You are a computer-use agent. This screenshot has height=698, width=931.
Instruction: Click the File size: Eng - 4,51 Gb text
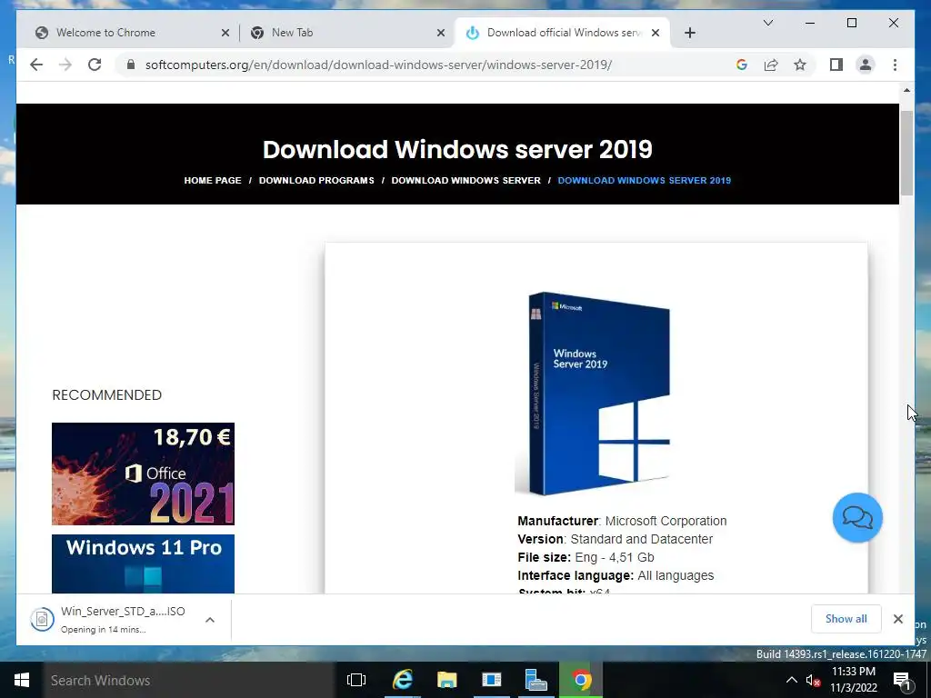[586, 557]
